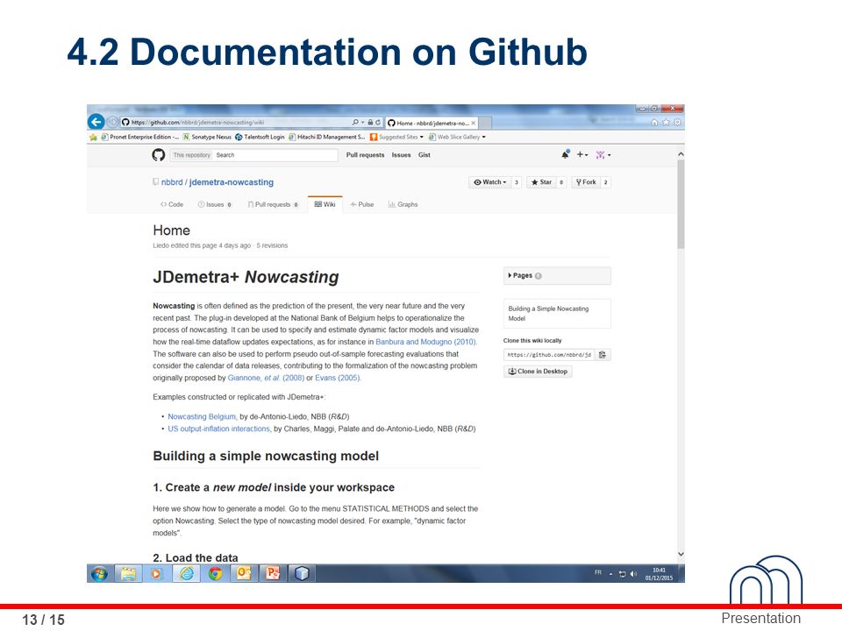This screenshot has height=631, width=842.
Task: Open the user avatar menu
Action: pyautogui.click(x=603, y=155)
